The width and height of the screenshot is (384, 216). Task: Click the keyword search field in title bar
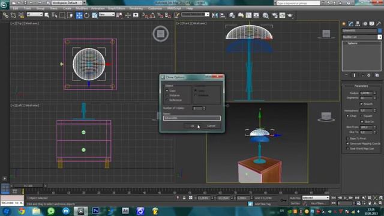point(298,3)
